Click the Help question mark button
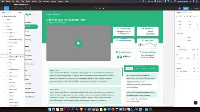This screenshot has width=200, height=112. 196,103
